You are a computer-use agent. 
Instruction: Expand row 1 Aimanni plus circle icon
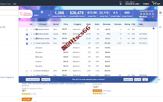point(34,30)
